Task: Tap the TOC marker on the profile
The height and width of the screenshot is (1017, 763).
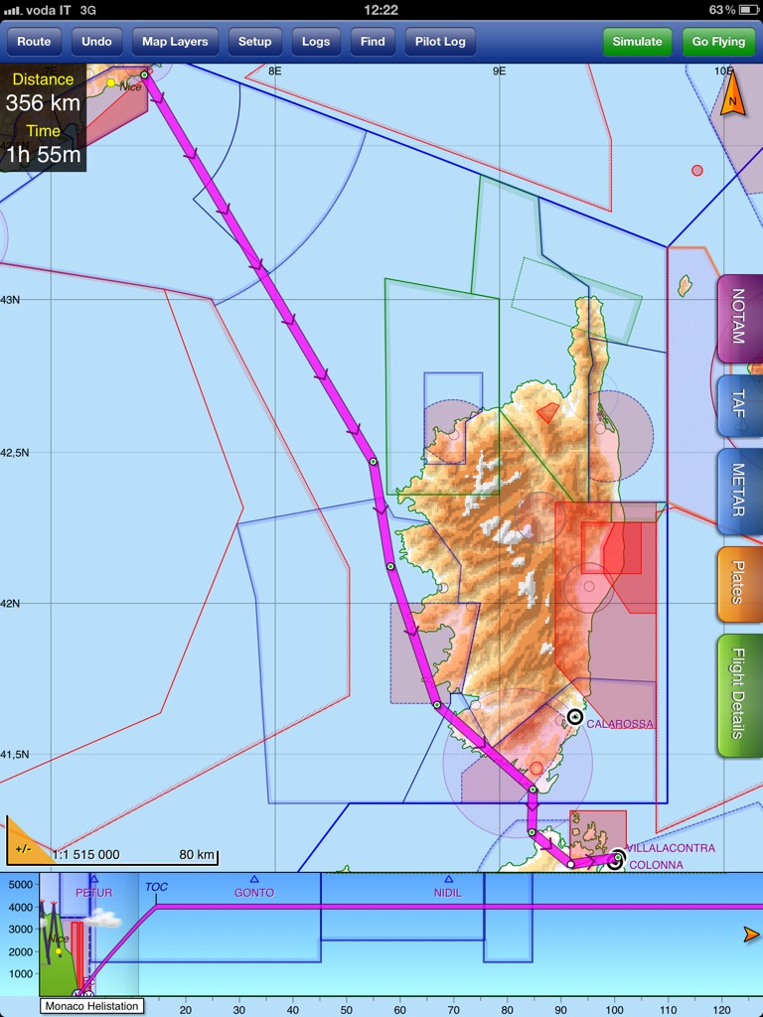Action: tap(156, 887)
